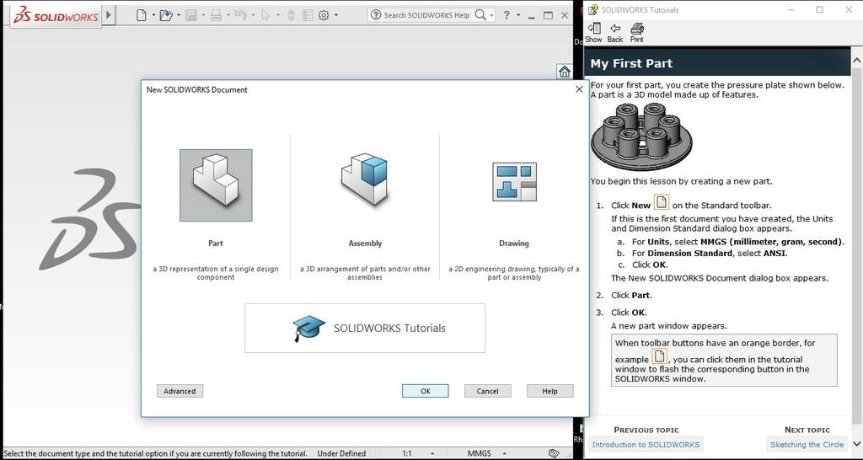The width and height of the screenshot is (863, 460).
Task: Click the Advanced button
Action: click(180, 391)
